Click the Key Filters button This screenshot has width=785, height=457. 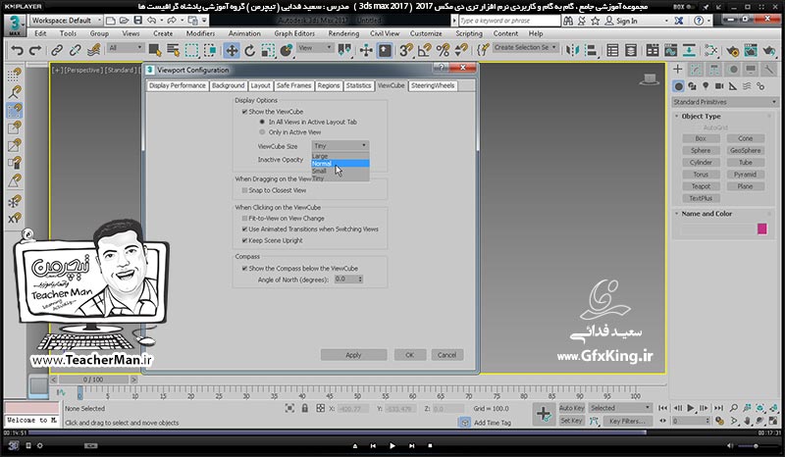pos(627,421)
